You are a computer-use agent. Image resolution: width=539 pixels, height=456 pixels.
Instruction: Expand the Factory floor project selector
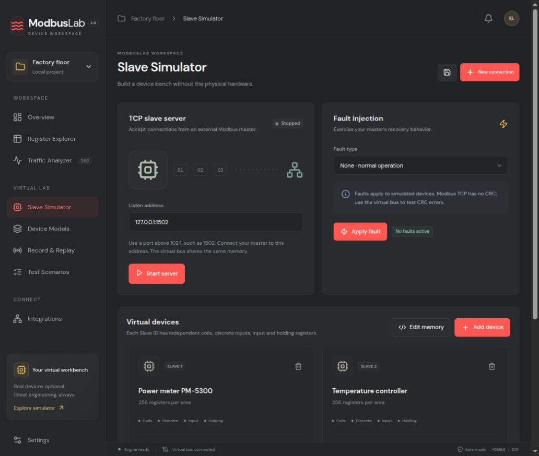pos(52,67)
